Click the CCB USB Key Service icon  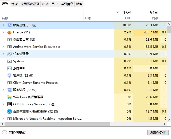(x=10, y=104)
